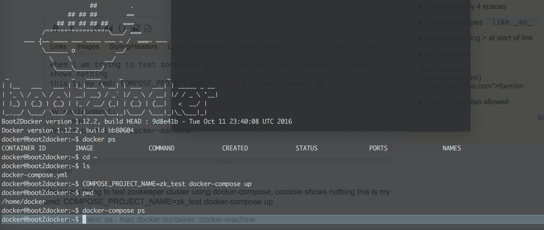Screen dimensions: 544x230
Task: Format as code with curly braces icon
Action: [x=122, y=28]
